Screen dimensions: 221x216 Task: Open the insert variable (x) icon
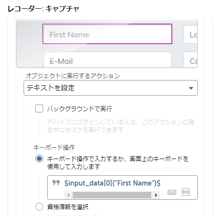(x=186, y=192)
